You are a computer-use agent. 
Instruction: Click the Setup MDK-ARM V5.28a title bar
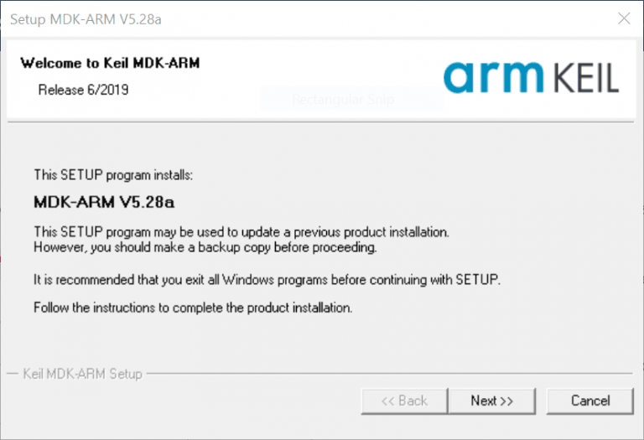tap(252, 18)
